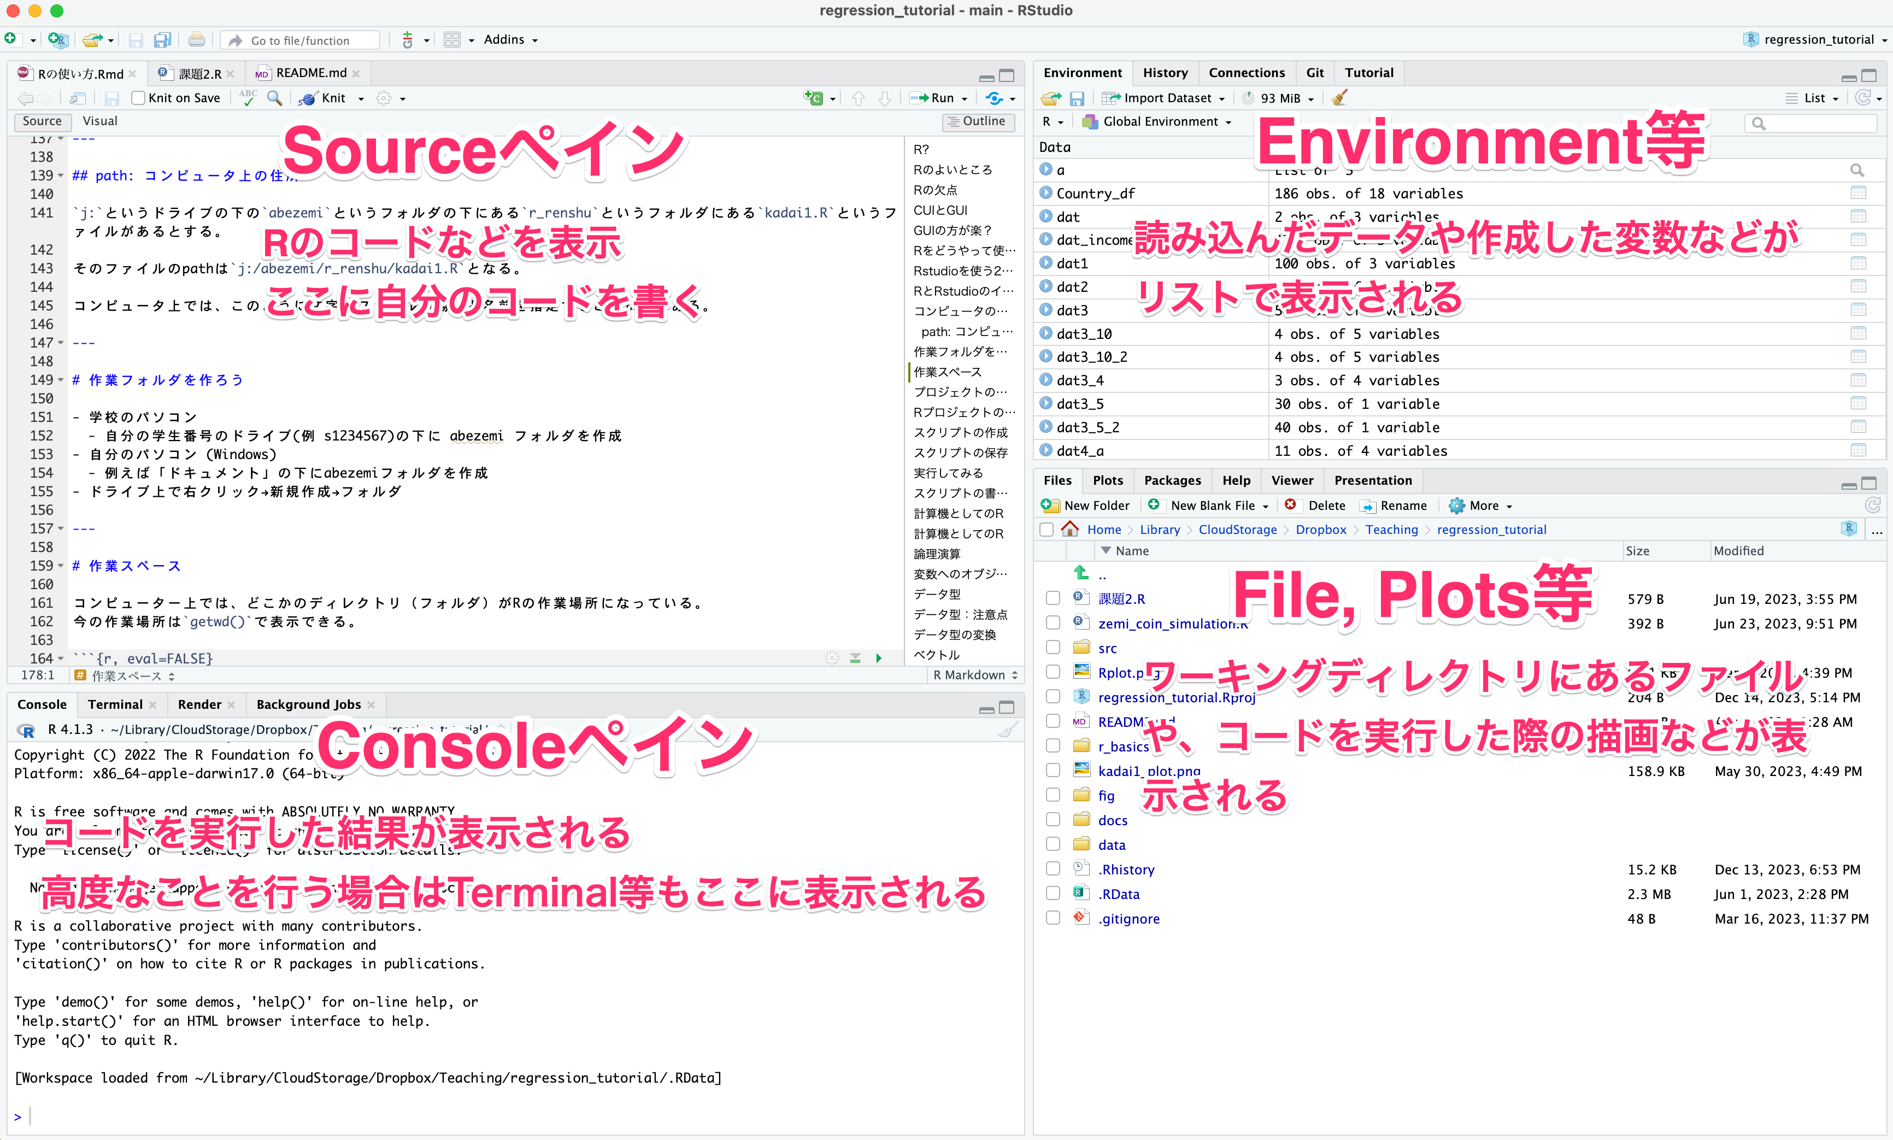The image size is (1893, 1140).
Task: Click the publish icon in the editor
Action: (x=995, y=98)
